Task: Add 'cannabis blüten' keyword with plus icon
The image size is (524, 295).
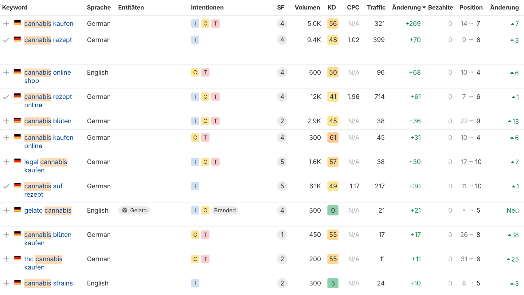Action: 6,121
